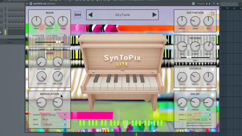Image resolution: width=242 pixels, height=136 pixels.
Task: Toggle the Reverb enable checkbox
Action: 213,39
